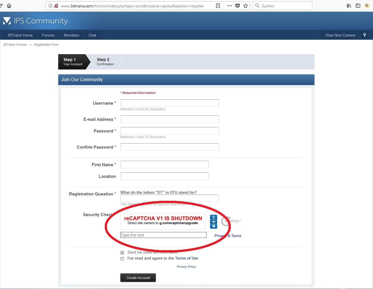Go to Forums navigation tab

[48, 35]
